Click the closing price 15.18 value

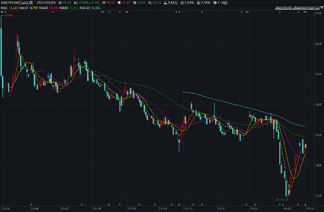point(67,3)
